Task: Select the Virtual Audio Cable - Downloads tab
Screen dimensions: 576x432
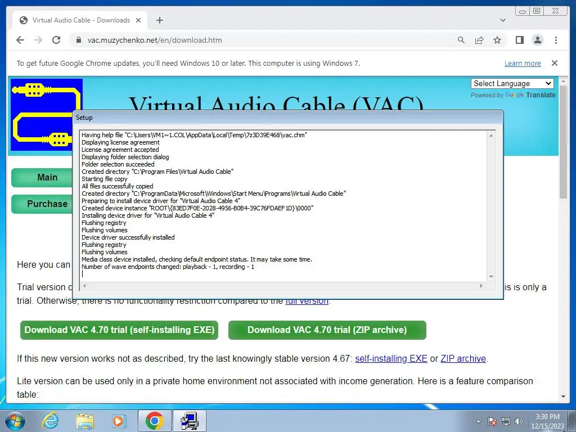Action: click(x=80, y=20)
